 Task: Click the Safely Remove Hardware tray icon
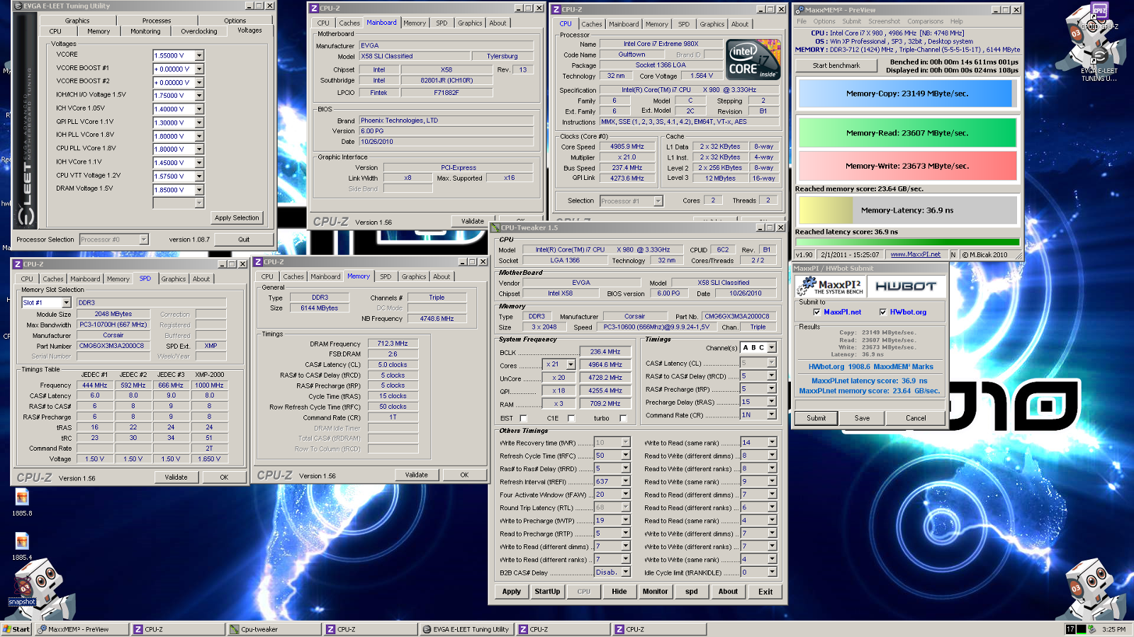coord(1092,629)
